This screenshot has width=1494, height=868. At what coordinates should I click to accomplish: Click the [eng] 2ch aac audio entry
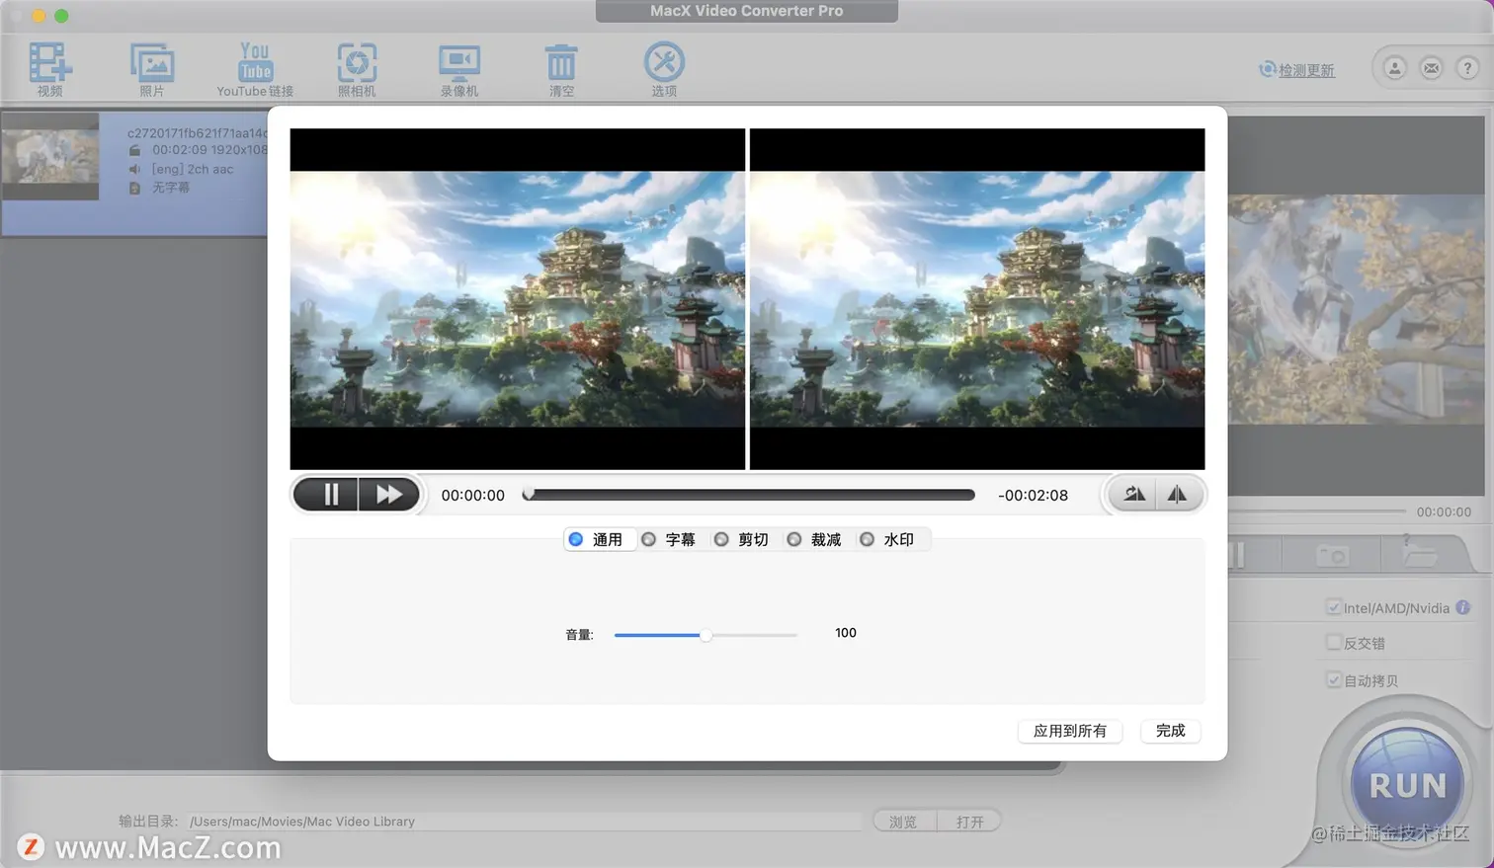click(x=193, y=169)
